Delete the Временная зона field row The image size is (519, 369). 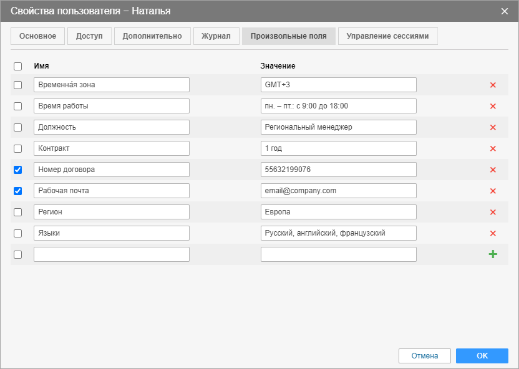tap(493, 85)
